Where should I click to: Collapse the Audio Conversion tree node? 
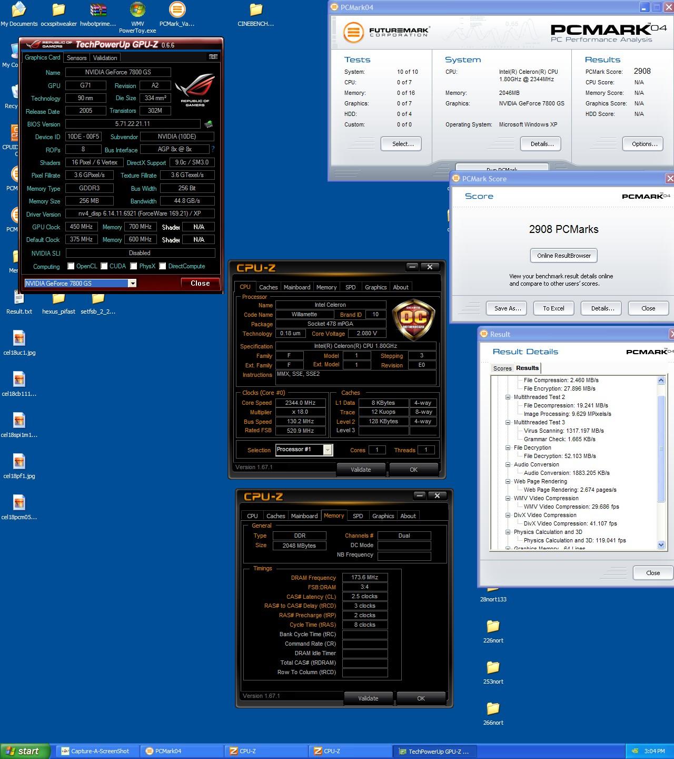pyautogui.click(x=508, y=464)
